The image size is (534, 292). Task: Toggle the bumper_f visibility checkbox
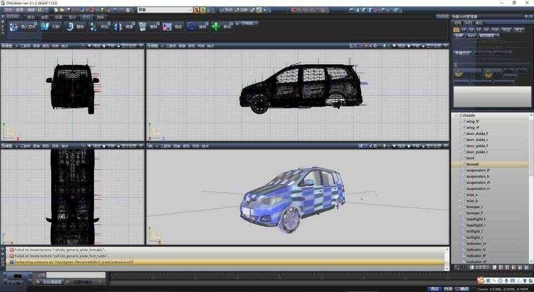464,213
